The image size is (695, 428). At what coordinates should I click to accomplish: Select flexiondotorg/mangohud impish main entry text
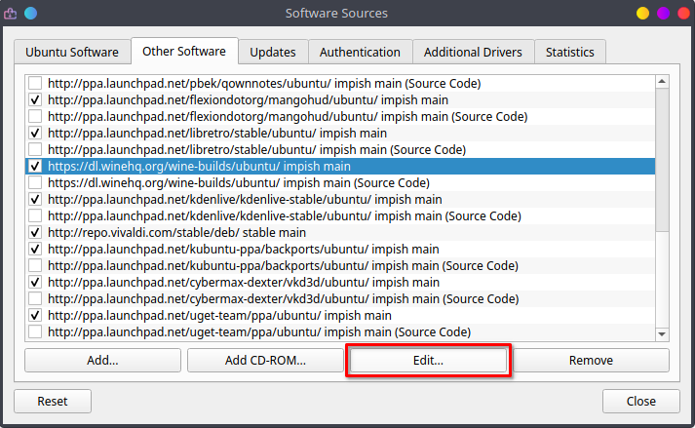[x=248, y=99]
